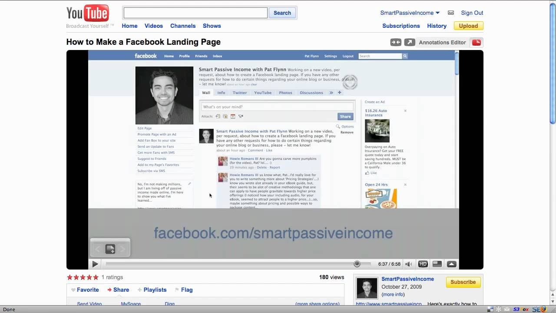Open History link
Screen dimensions: 556x313
point(437,26)
